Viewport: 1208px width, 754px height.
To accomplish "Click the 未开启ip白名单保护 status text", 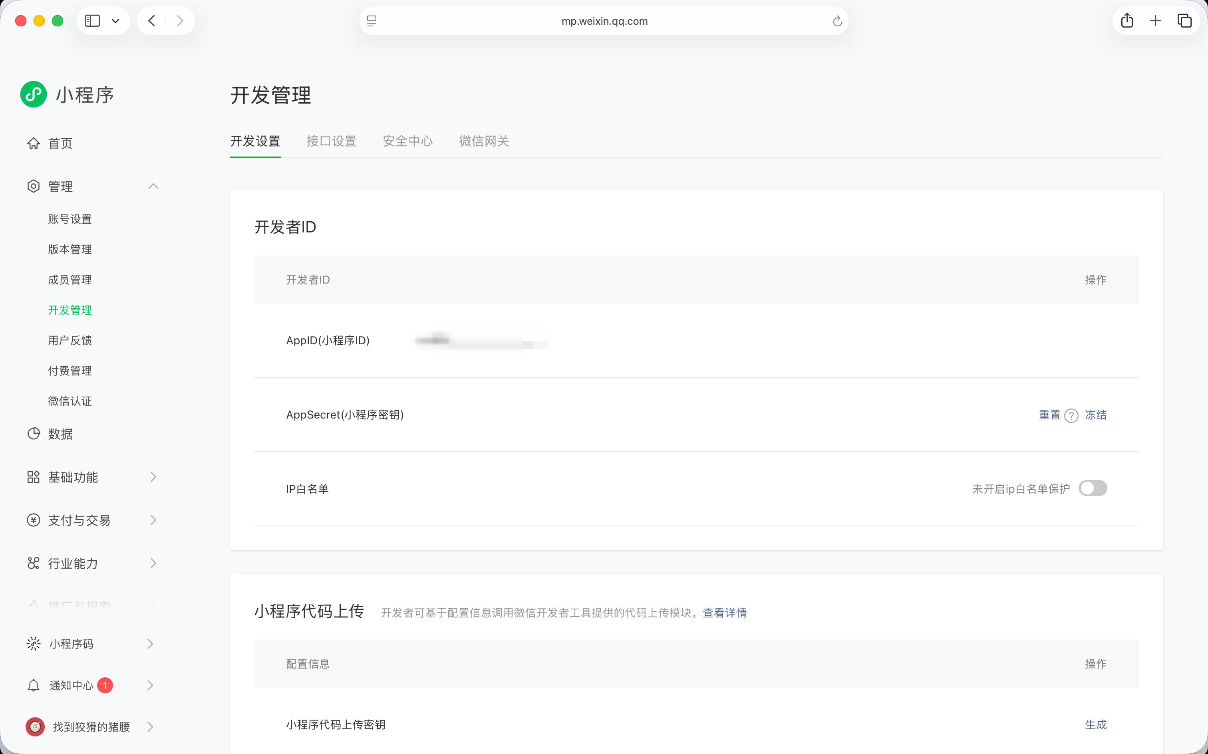I will [1021, 489].
